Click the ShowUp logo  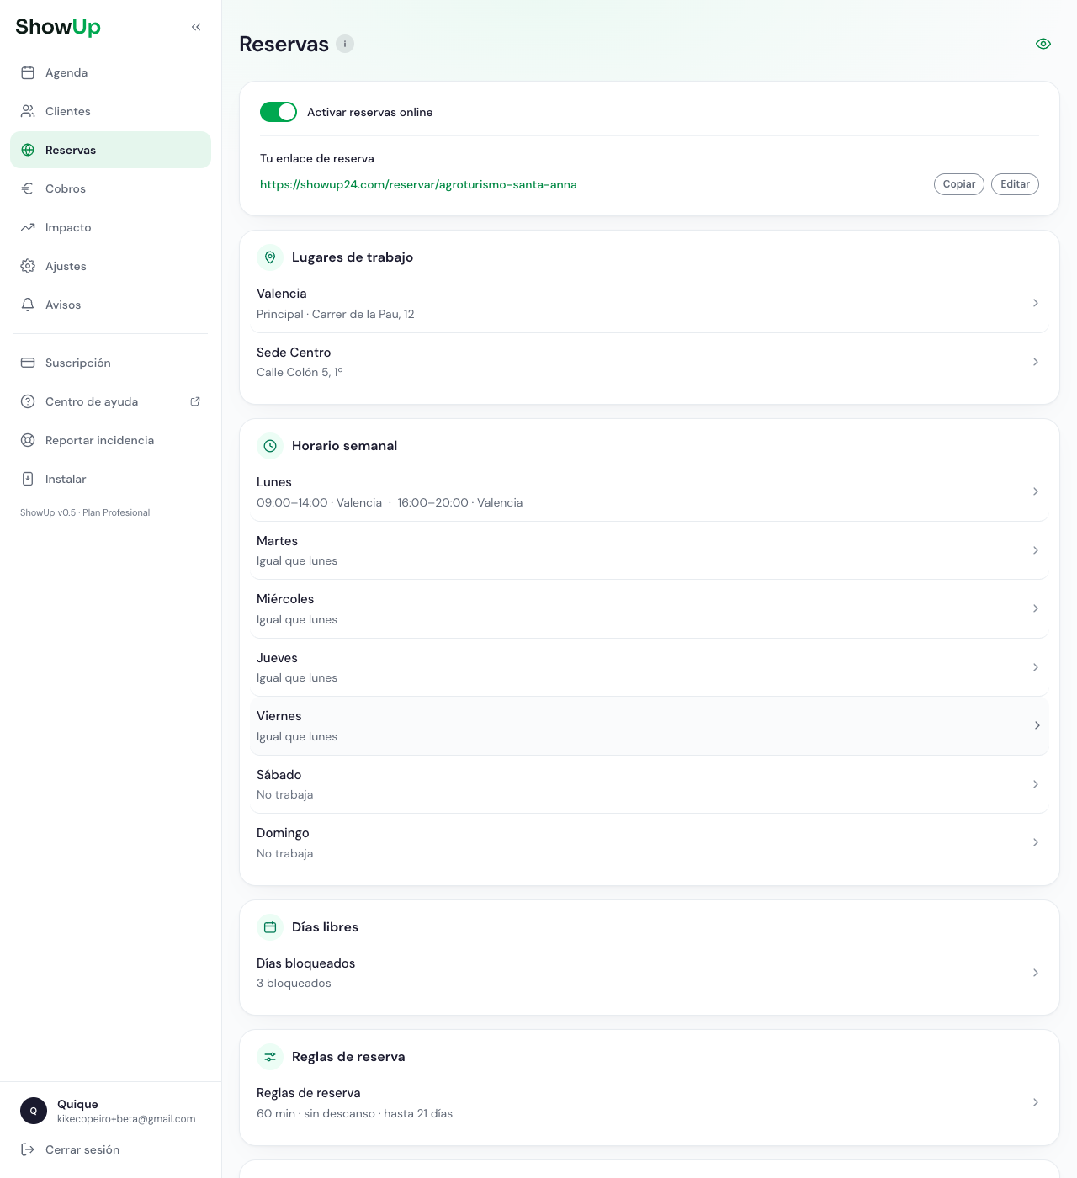tap(58, 27)
